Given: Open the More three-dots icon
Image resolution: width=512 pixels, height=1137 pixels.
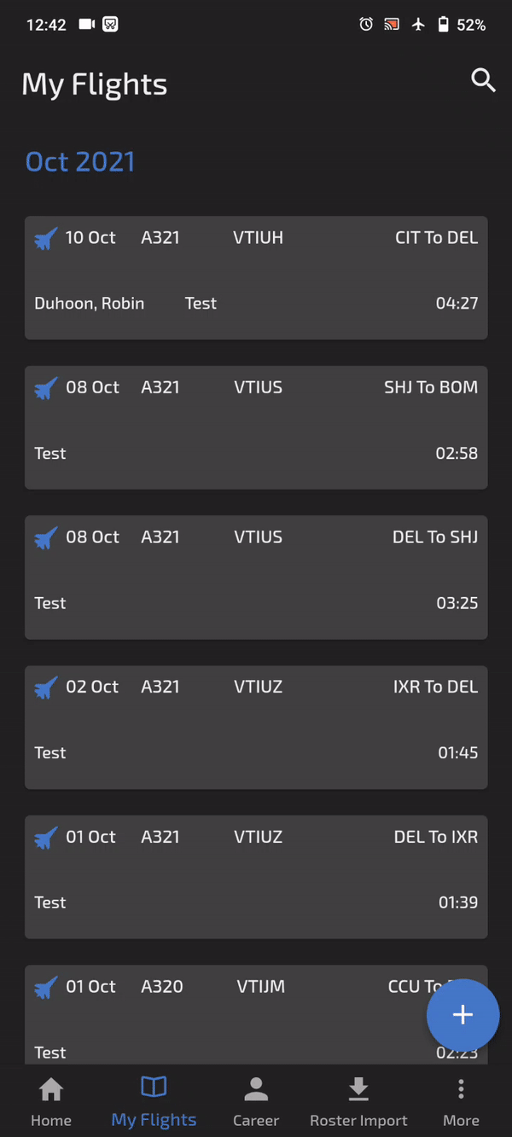Looking at the screenshot, I should point(461,1089).
